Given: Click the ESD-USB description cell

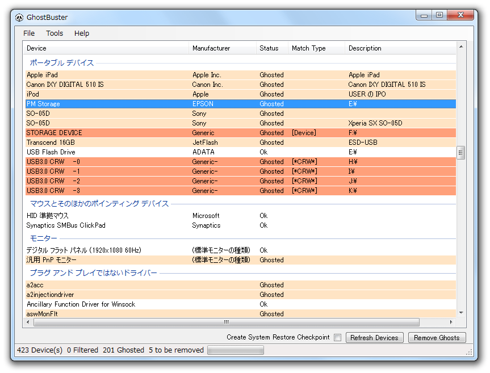Looking at the screenshot, I should coord(363,143).
